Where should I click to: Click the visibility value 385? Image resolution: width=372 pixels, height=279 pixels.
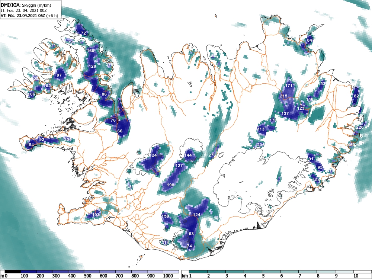(130, 187)
